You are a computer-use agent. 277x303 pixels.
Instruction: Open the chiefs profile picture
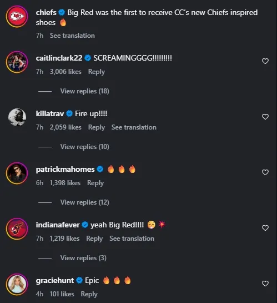17,17
